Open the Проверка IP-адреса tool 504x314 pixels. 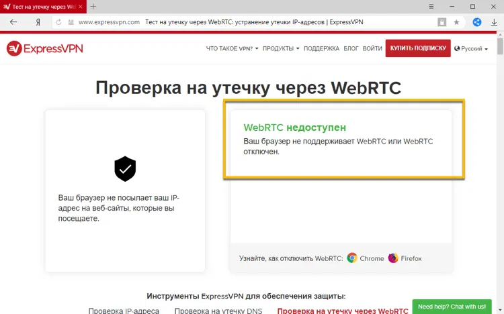124,311
